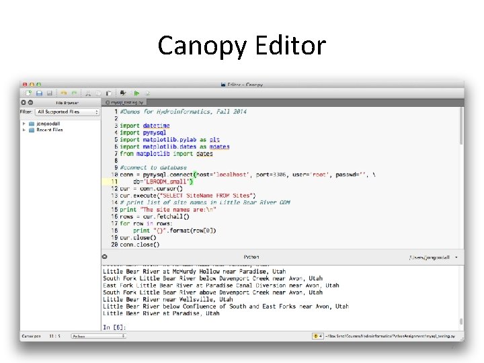Click 'from matplotlib import dates' line
Viewport: 484px width, 363px height.
tap(167, 154)
